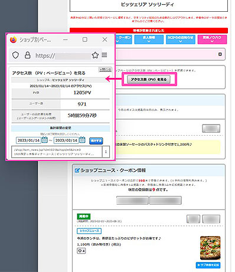This screenshot has width=235, height=272.
Task: Click the 集計期間の変更 section header
Action: click(x=61, y=128)
